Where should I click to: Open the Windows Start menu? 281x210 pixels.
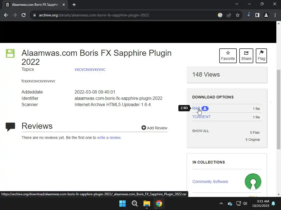tap(123, 203)
